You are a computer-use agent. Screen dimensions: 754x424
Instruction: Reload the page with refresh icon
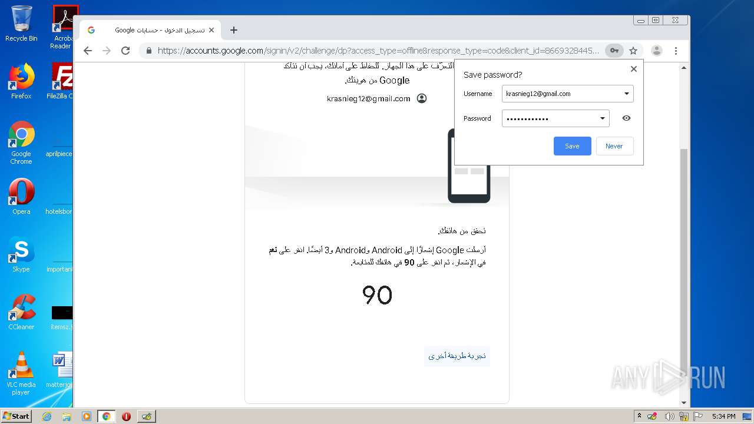(x=125, y=51)
